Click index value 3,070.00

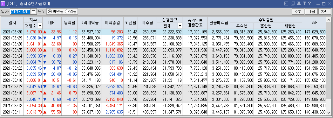coord(34,32)
